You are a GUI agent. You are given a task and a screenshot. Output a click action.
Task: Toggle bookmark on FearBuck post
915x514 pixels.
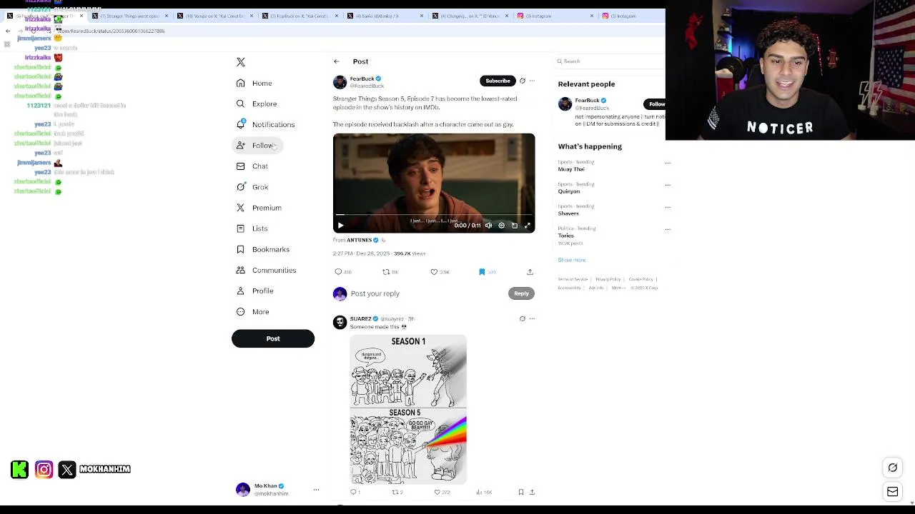tap(487, 272)
